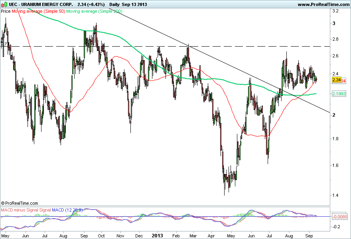Click the Price indicator label
Image resolution: width=351 pixels, height=239 pixels.
(x=6, y=11)
